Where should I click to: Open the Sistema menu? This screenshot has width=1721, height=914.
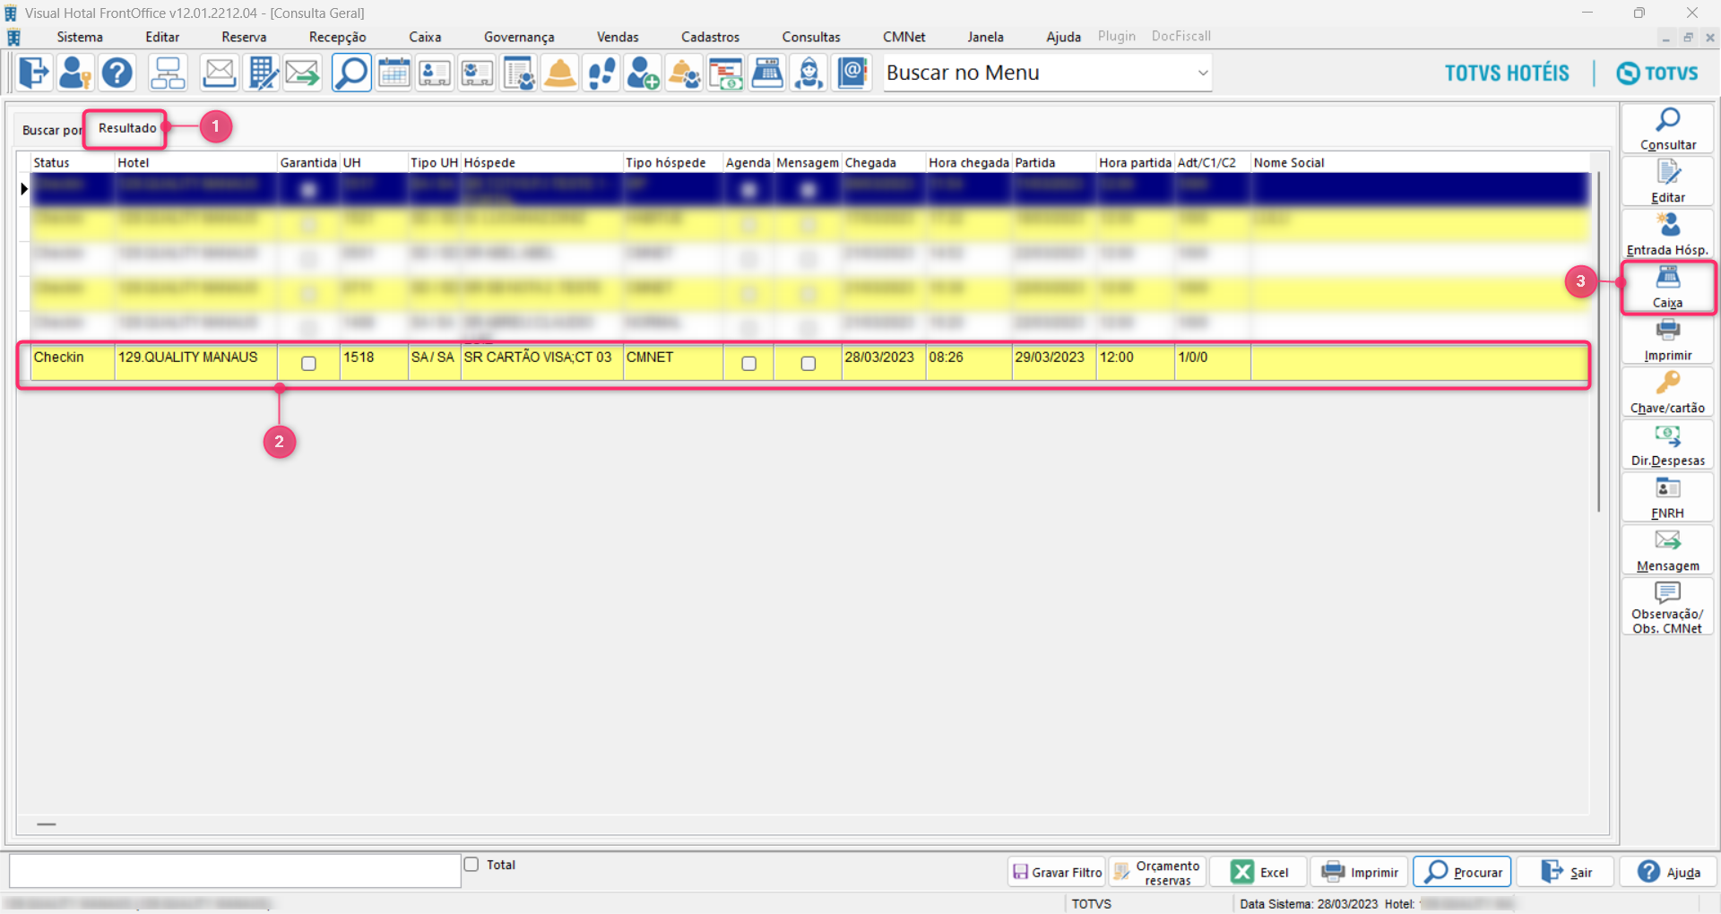tap(80, 37)
